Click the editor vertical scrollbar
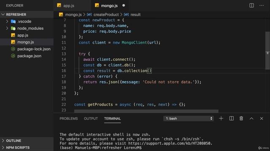This screenshot has width=270, height=151. click(x=267, y=50)
